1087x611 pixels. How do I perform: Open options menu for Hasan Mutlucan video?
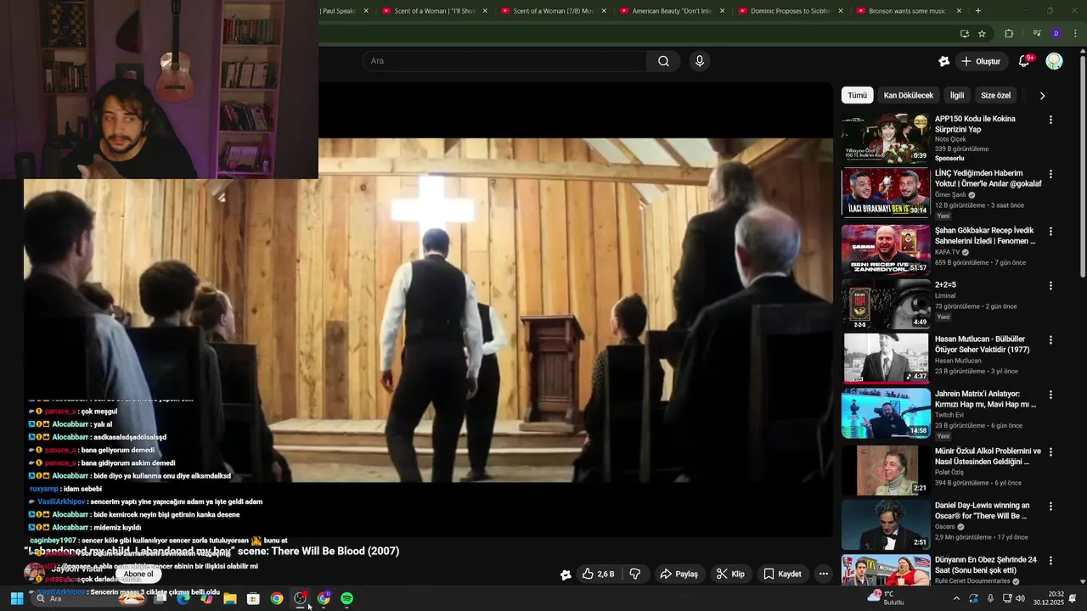(x=1050, y=340)
